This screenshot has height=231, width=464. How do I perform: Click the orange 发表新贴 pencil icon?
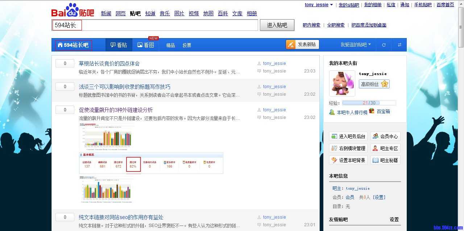coord(290,44)
